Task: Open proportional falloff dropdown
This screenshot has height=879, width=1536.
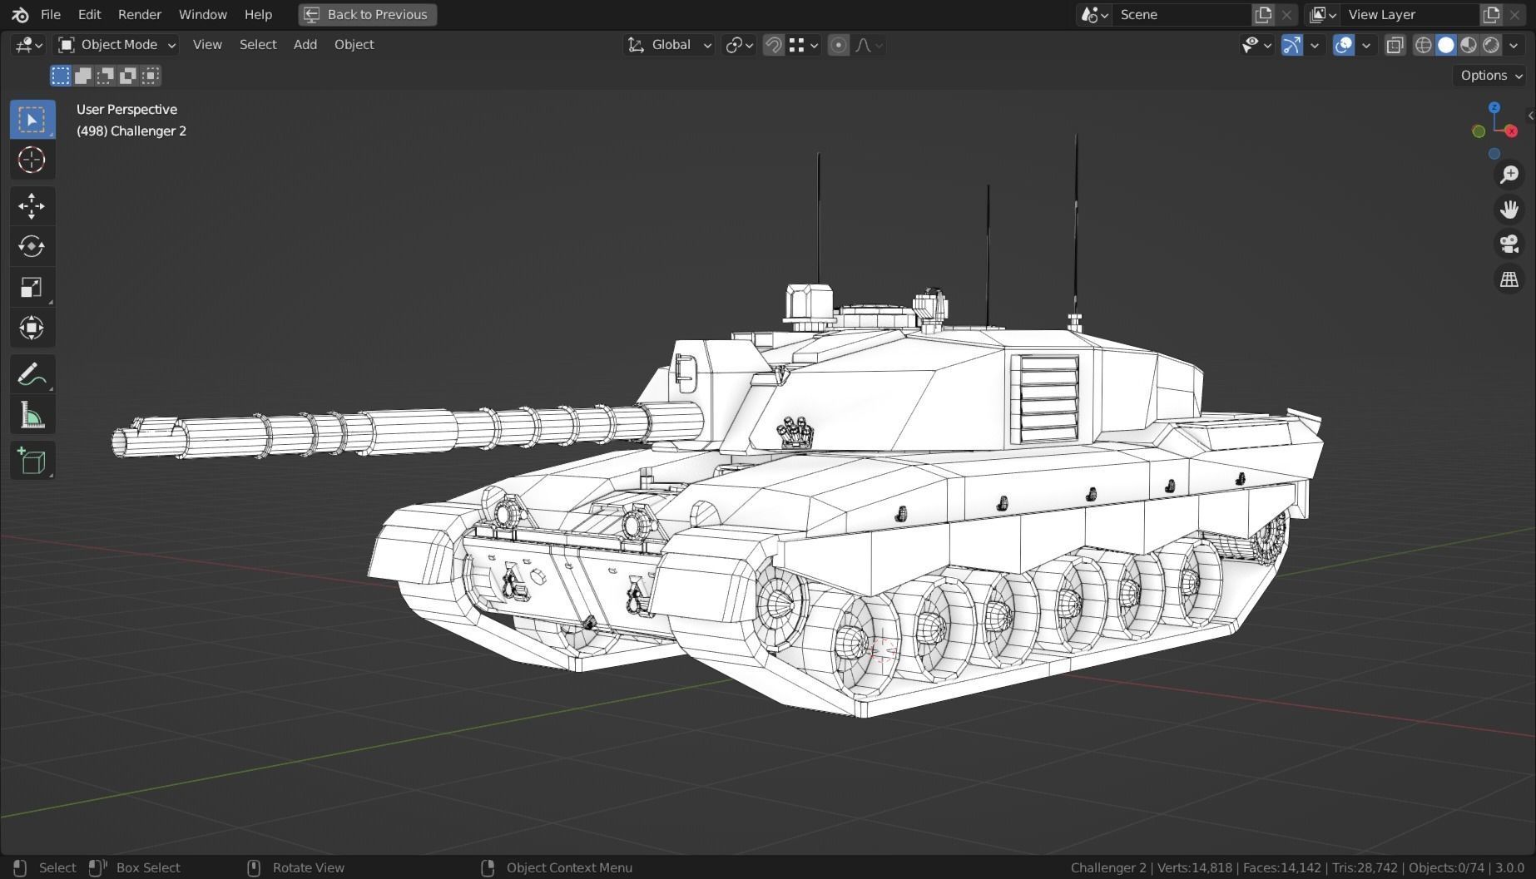Action: click(868, 45)
